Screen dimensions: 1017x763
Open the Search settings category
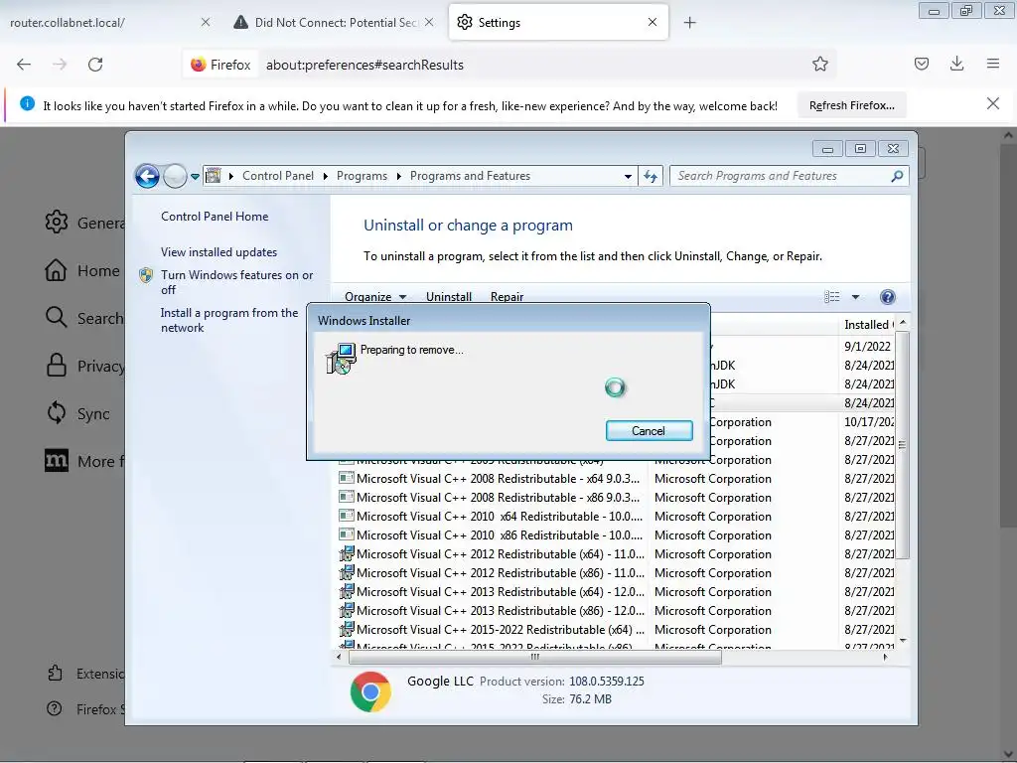click(x=84, y=318)
